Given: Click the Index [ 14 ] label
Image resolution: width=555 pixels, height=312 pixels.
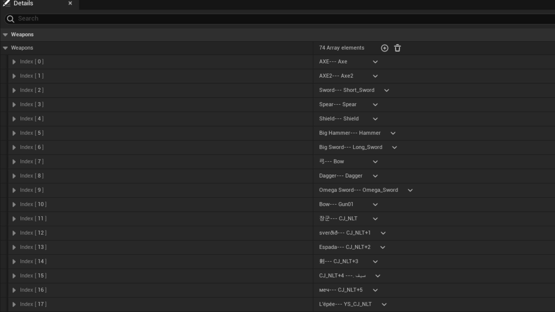Looking at the screenshot, I should pyautogui.click(x=33, y=261).
